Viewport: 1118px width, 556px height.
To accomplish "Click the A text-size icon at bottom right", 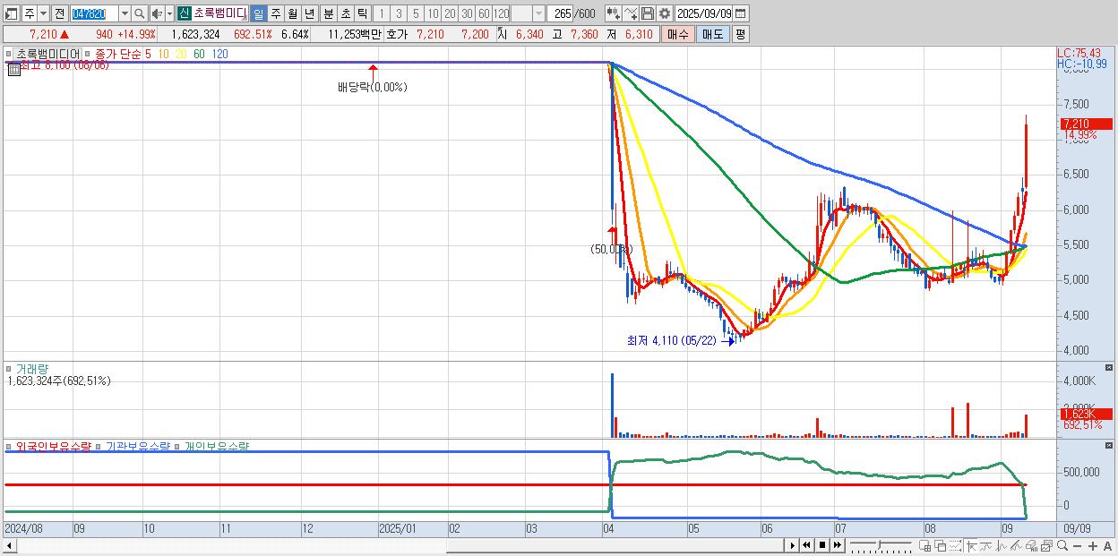I will (1108, 545).
